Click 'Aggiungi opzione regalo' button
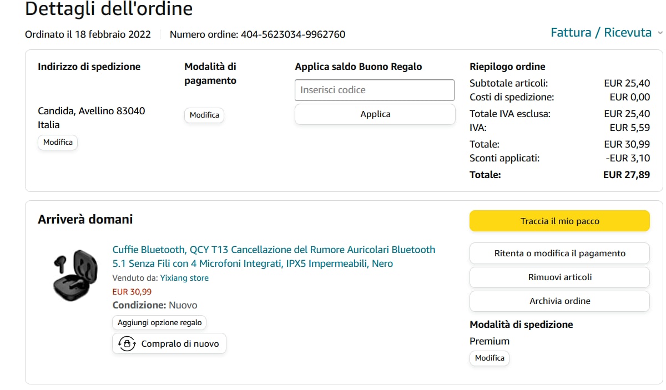This screenshot has height=390, width=666. (160, 323)
